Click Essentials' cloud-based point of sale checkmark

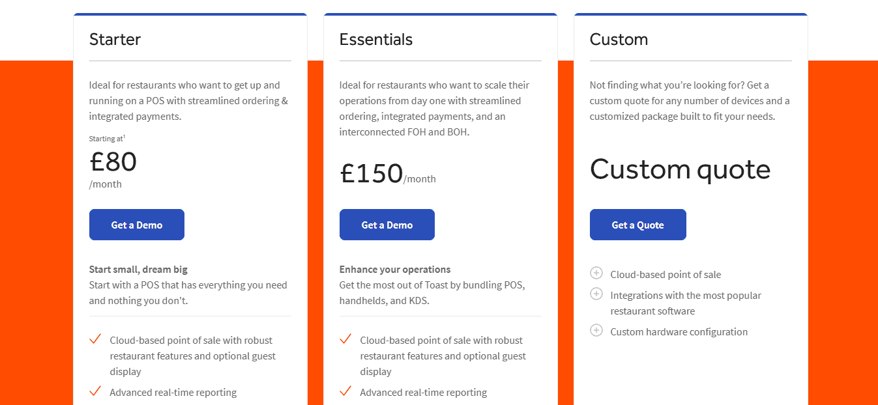pyautogui.click(x=345, y=339)
